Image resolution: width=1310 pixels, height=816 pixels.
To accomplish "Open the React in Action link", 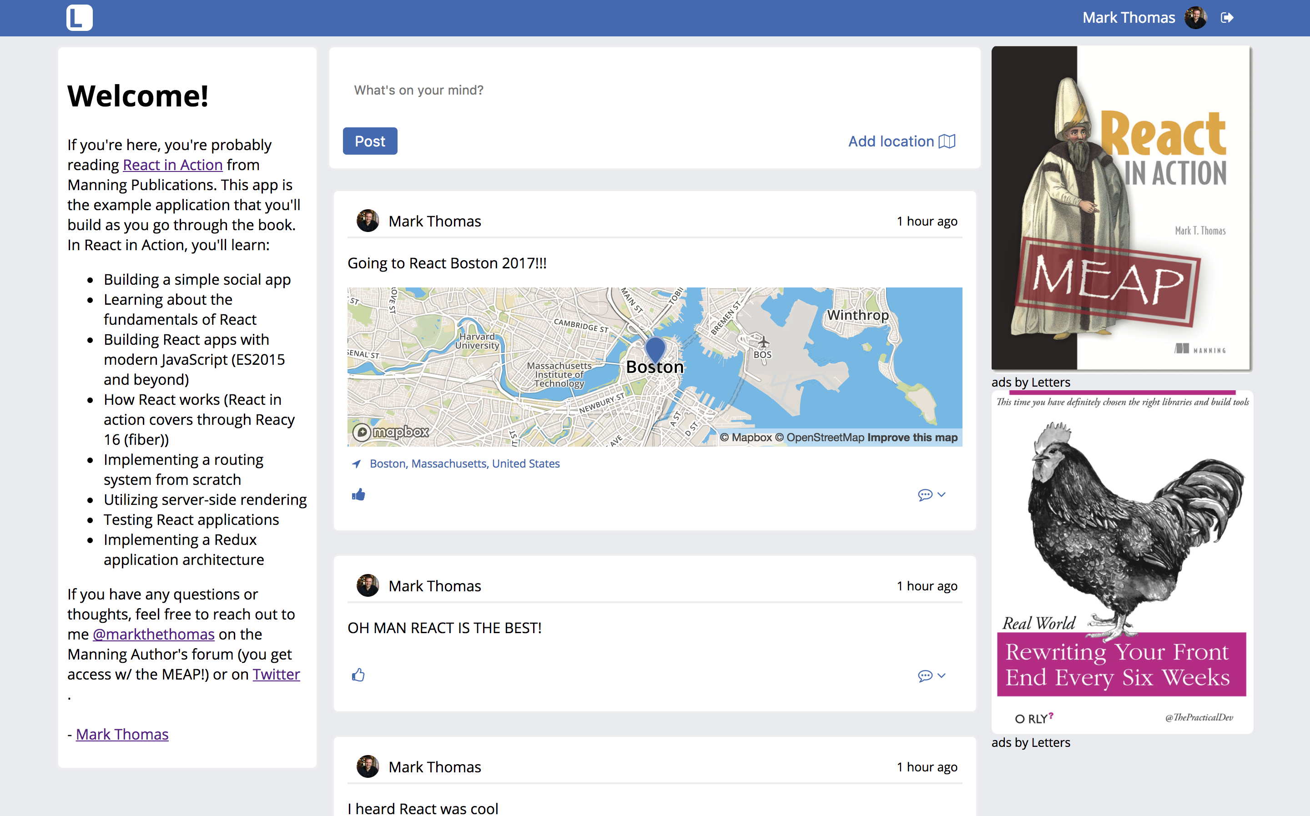I will (x=173, y=165).
